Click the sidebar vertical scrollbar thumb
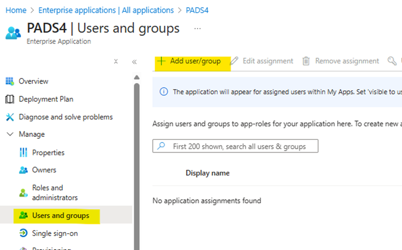Viewport: 402px width, 250px height. point(137,166)
